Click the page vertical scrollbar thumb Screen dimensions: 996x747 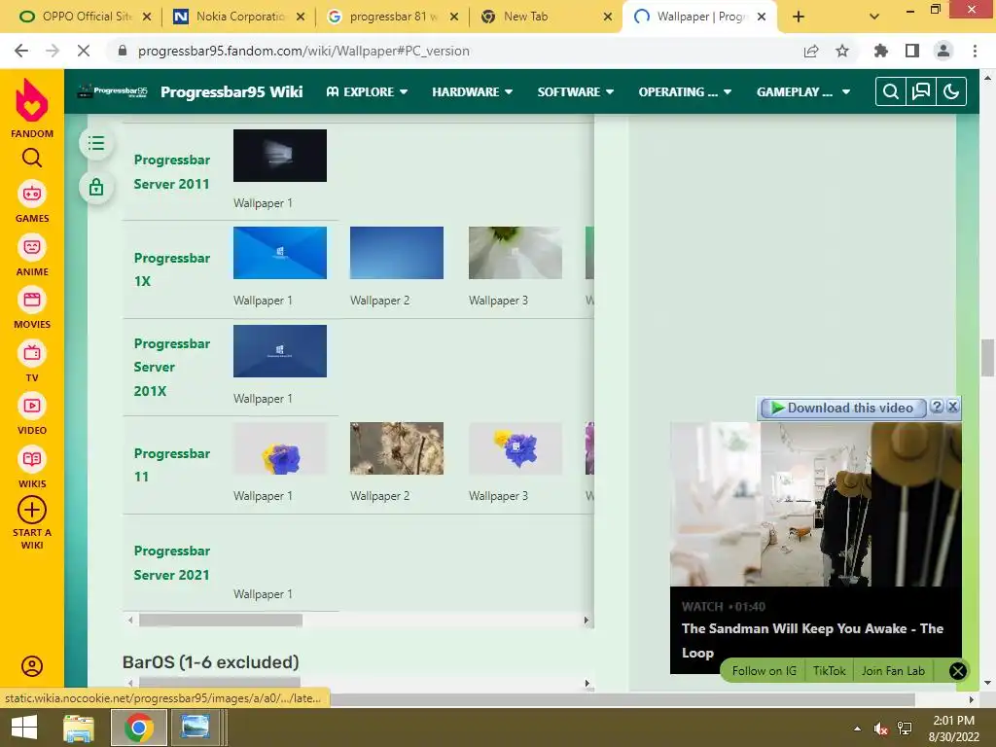point(987,358)
